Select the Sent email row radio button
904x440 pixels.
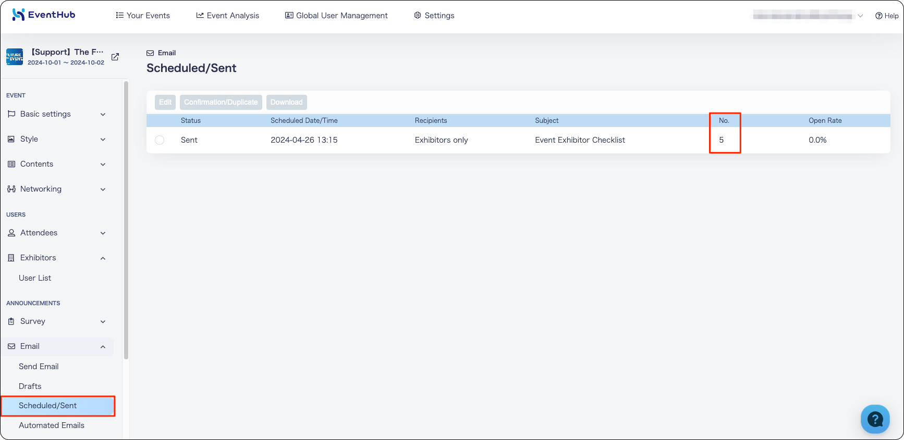click(160, 140)
